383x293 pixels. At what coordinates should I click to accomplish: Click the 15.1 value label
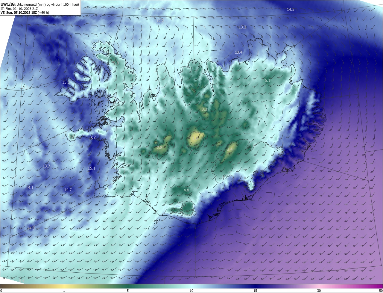pyautogui.click(x=92, y=168)
